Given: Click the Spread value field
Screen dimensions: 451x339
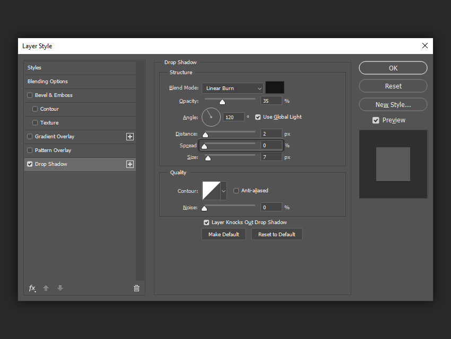Looking at the screenshot, I should pos(271,146).
